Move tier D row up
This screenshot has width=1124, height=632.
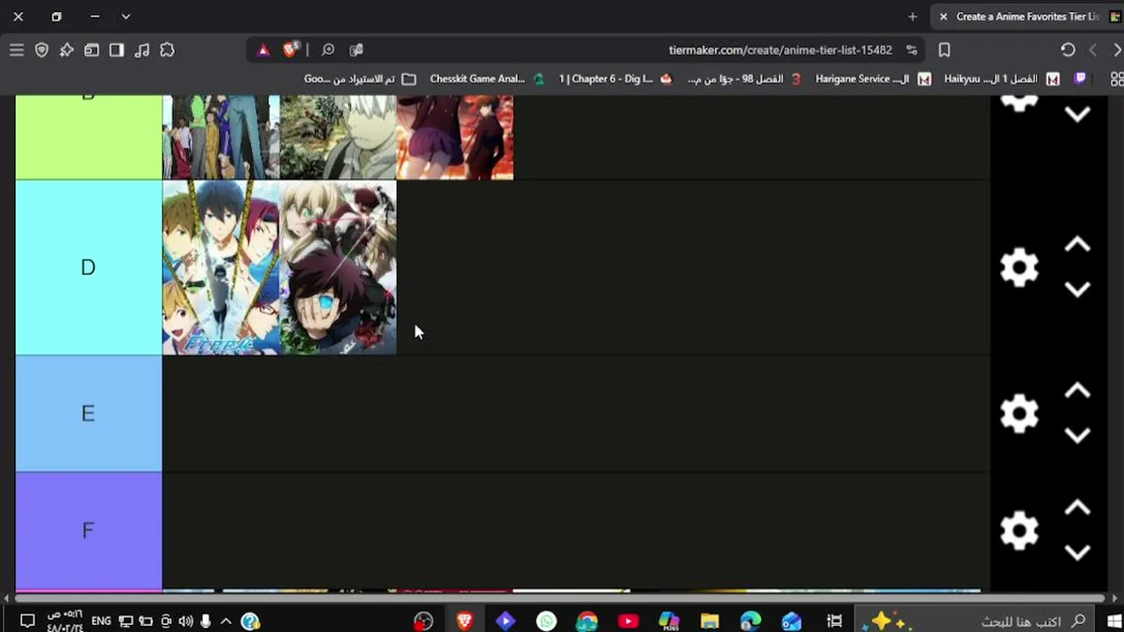(1077, 246)
